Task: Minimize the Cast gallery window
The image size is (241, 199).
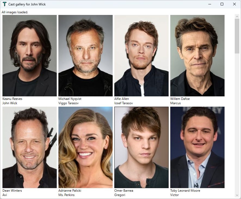Action: click(x=210, y=4)
